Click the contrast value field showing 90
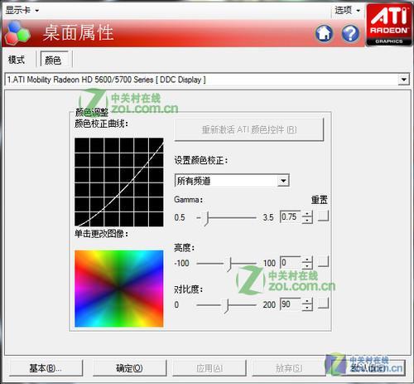Viewport: 414px width, 384px height. (291, 304)
